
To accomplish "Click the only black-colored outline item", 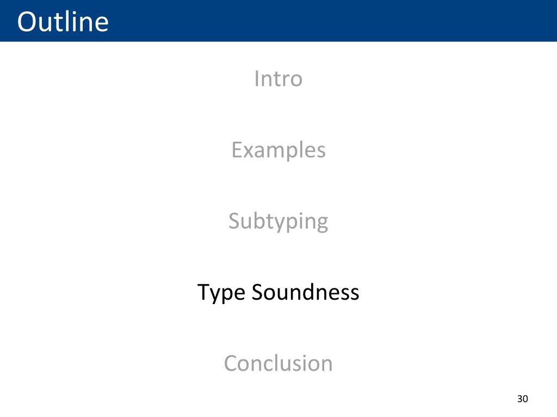I will [x=278, y=293].
